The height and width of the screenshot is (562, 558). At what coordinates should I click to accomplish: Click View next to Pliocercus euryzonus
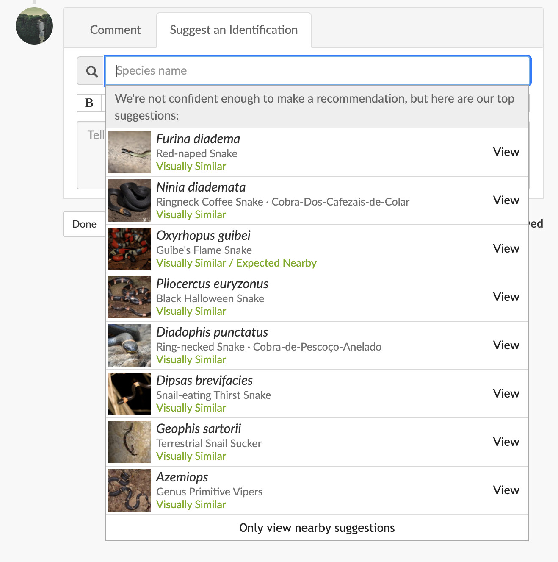coord(506,297)
